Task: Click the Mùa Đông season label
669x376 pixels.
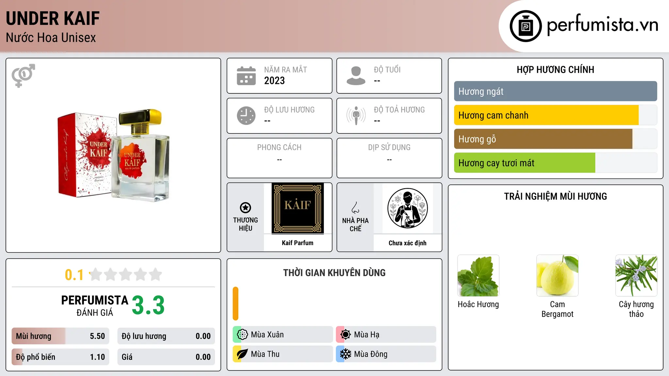Action: pyautogui.click(x=371, y=354)
